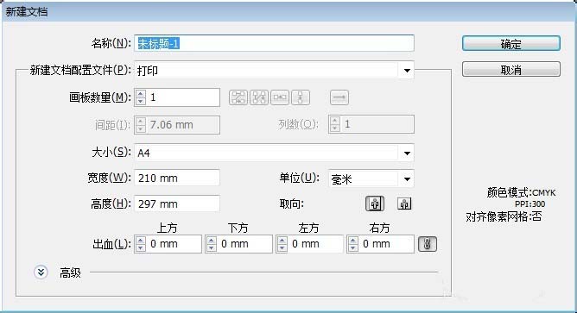The image size is (577, 313).
Task: Click the 确定 (OK) button
Action: (511, 44)
